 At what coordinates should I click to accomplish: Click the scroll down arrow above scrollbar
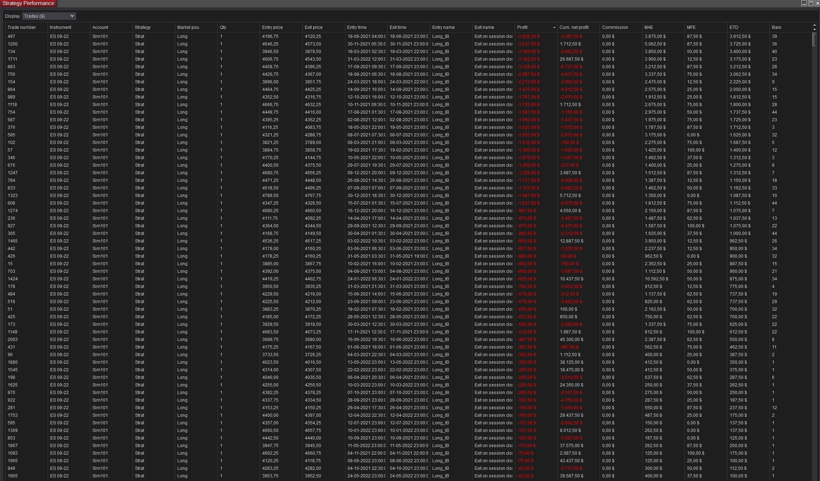(x=814, y=30)
